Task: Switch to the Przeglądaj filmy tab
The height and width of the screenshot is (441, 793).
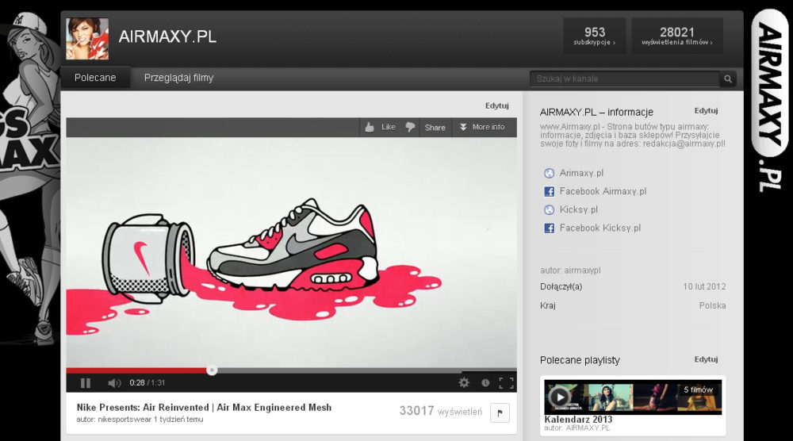Action: pos(178,78)
